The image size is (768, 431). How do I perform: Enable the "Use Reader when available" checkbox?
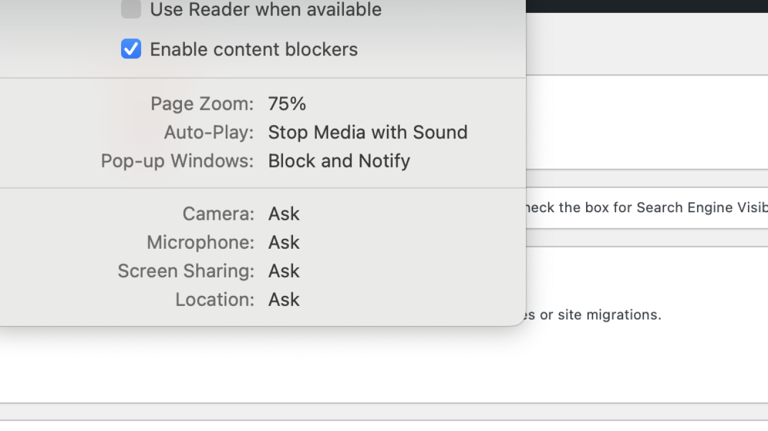[131, 9]
